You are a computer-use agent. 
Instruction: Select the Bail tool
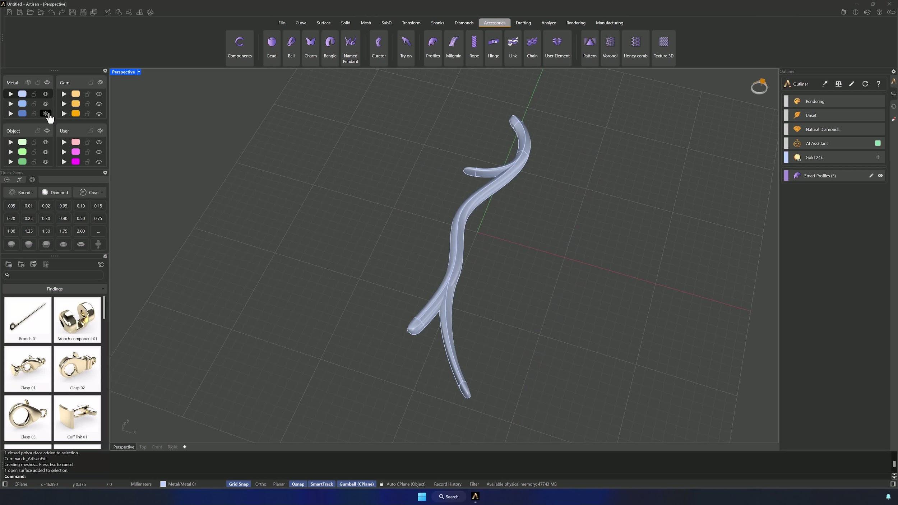(x=291, y=48)
